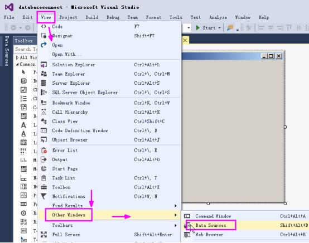
Task: Collapse the Common Controls group in Toolbox
Action: (x=17, y=65)
